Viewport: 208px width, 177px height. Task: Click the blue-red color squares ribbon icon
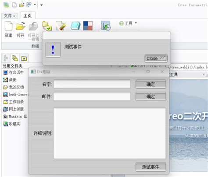pyautogui.click(x=88, y=26)
